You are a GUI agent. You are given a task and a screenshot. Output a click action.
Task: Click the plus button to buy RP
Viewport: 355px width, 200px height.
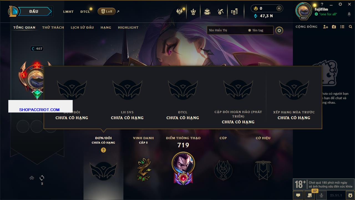(x=279, y=8)
